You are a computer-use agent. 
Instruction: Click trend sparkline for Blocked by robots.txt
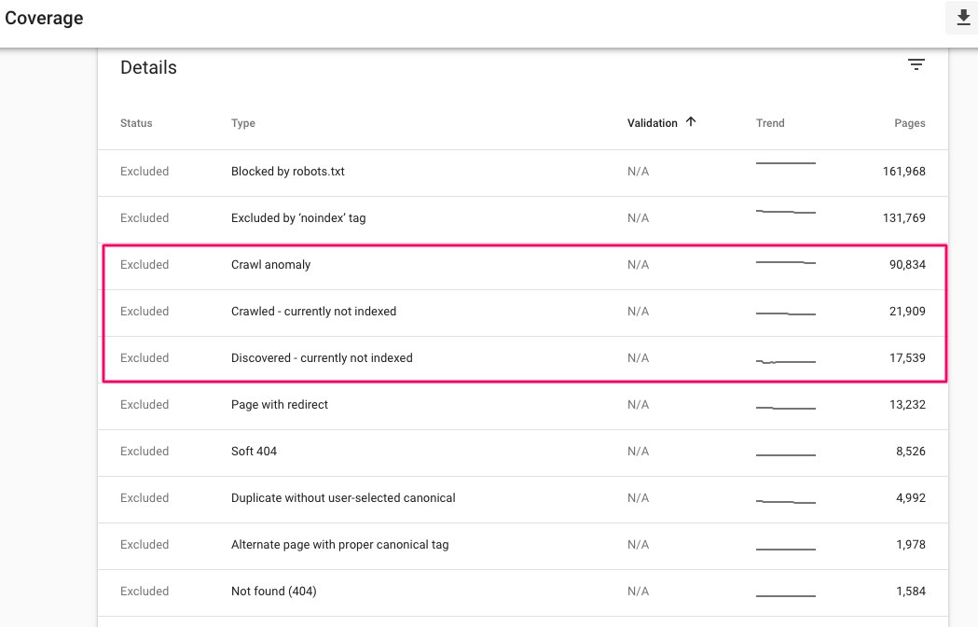785,163
